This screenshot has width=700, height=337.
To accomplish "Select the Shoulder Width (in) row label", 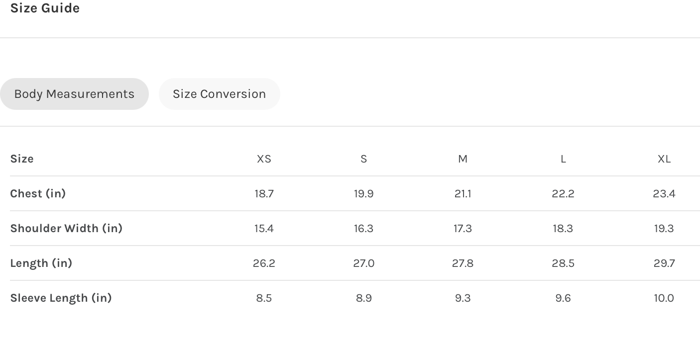I will (66, 228).
